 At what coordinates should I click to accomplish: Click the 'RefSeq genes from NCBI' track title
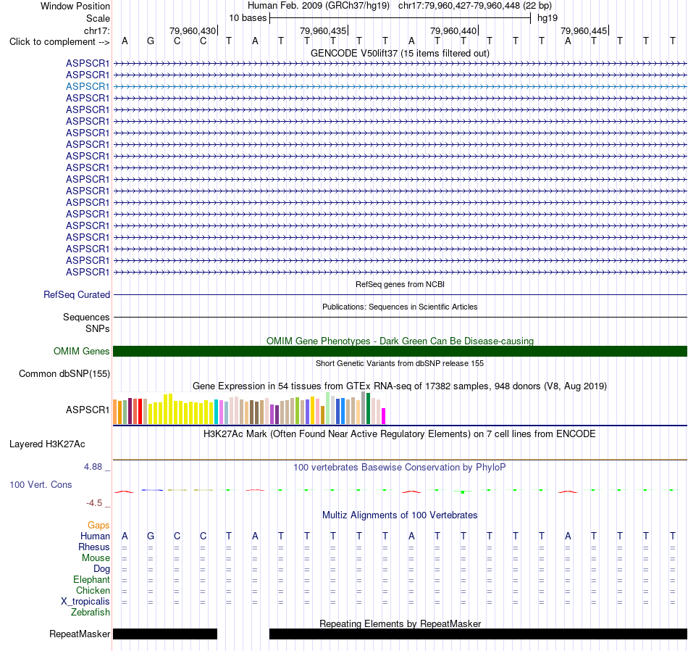coord(400,284)
